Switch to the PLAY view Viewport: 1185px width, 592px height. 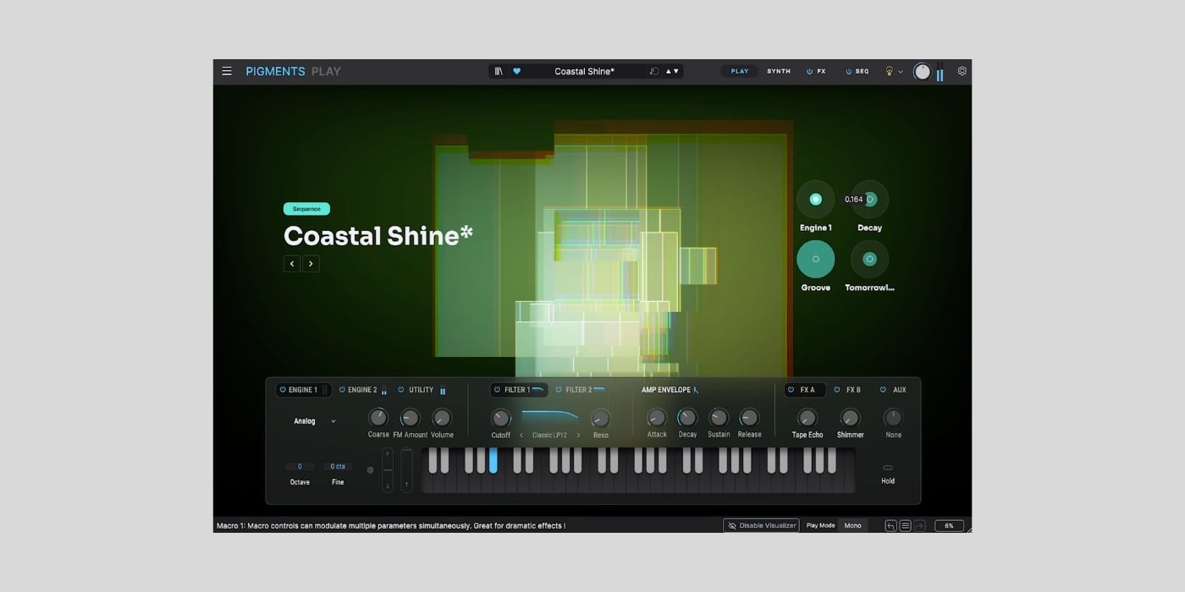(x=740, y=71)
